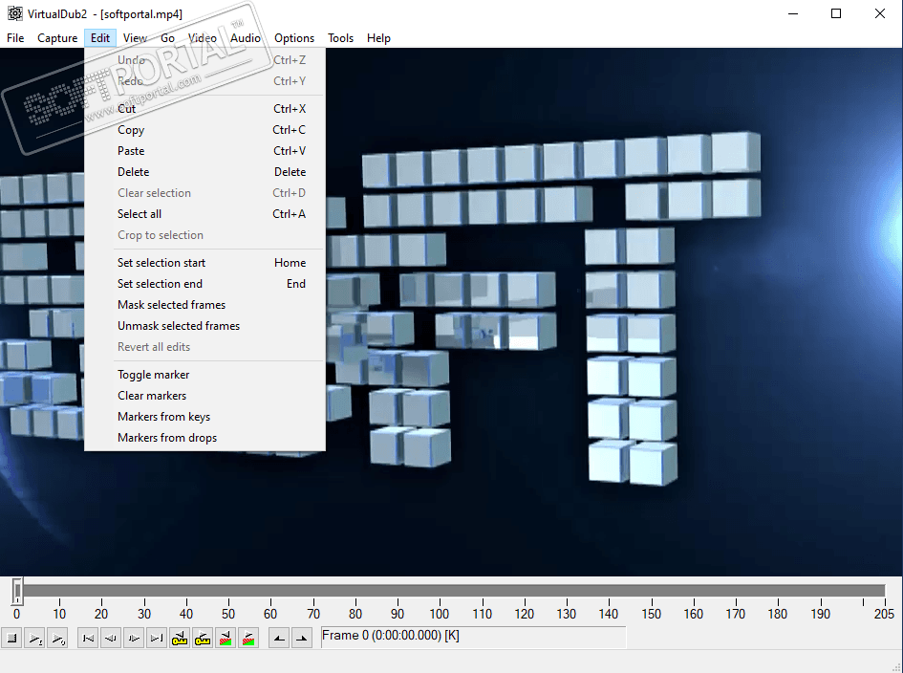Choose Unmask selected frames
The image size is (903, 673).
coord(204,326)
